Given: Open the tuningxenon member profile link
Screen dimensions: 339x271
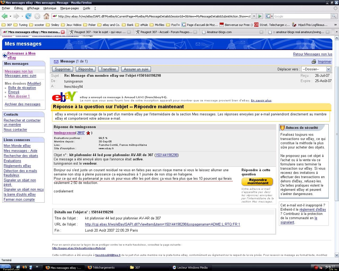Looking at the screenshot, I should pyautogui.click(x=64, y=133).
